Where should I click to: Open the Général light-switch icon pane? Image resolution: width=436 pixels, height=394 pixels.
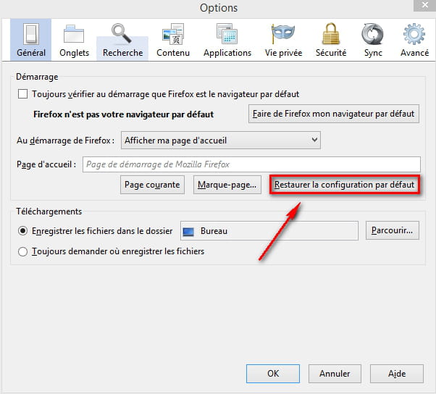click(31, 40)
